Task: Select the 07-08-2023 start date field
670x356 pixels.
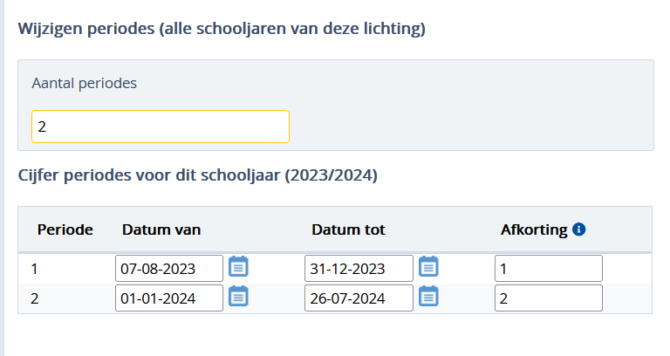Action: coord(169,269)
